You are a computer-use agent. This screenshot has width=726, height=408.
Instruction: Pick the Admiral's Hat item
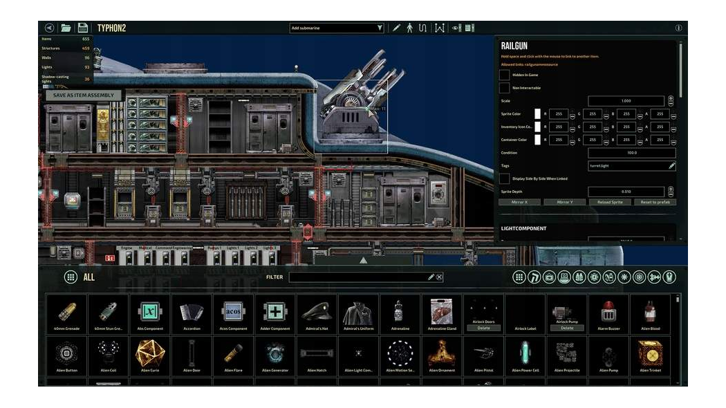point(317,314)
